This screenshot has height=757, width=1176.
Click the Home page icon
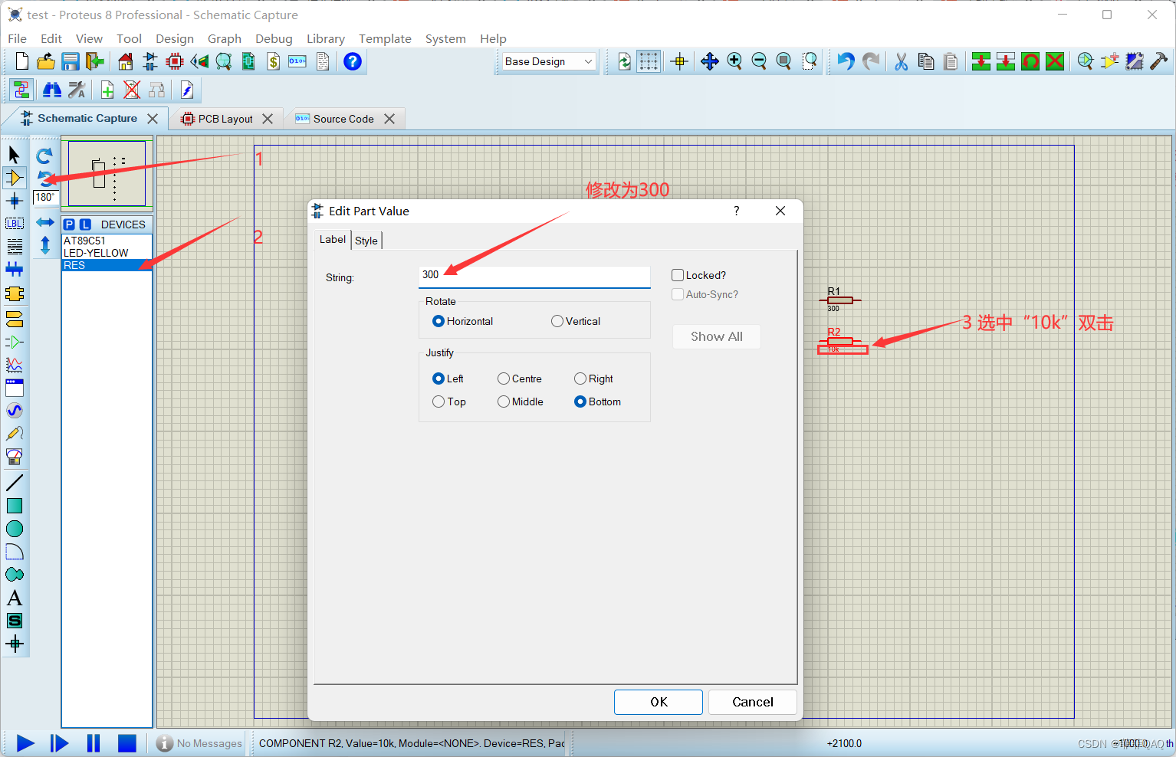[x=126, y=61]
